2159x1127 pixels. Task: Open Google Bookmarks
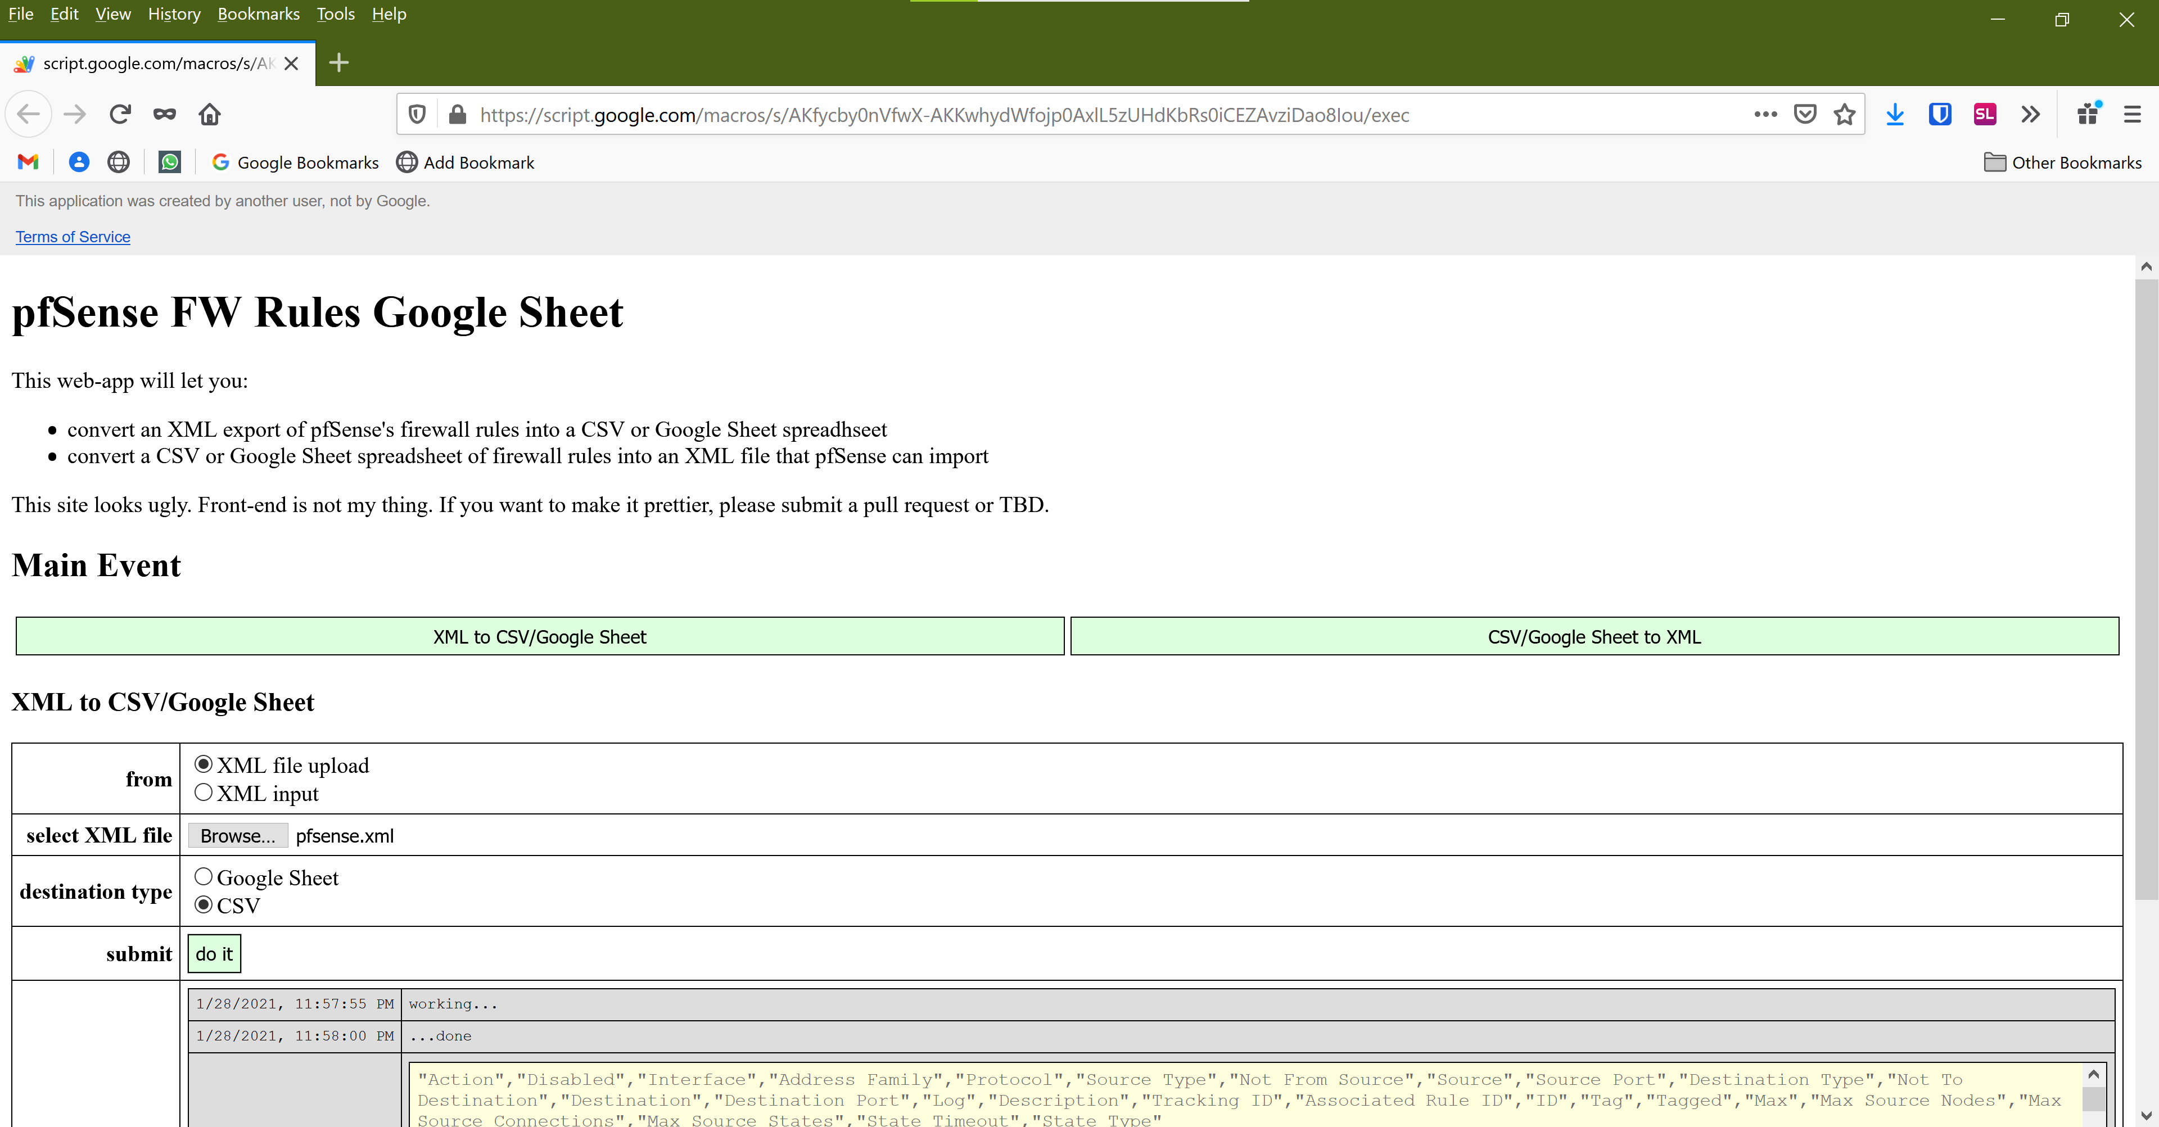click(x=295, y=162)
